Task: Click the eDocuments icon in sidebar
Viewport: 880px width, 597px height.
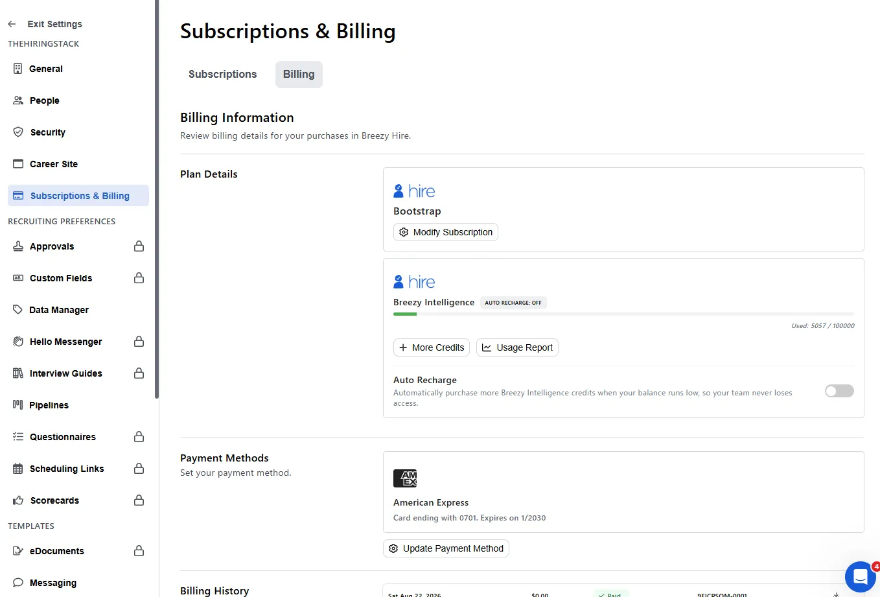Action: 18,551
